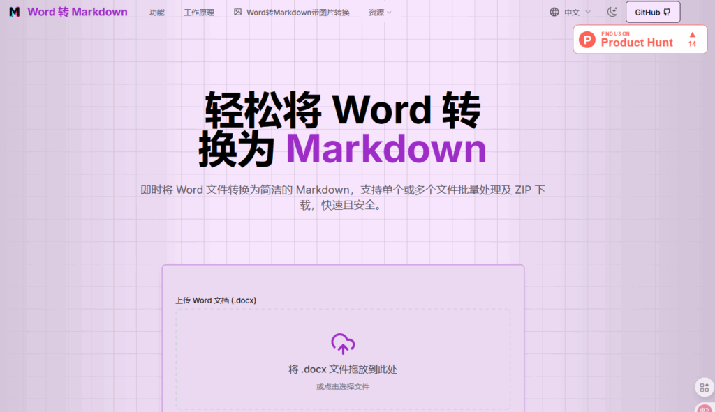Click the chevron next to 中文
This screenshot has height=412, width=715.
(x=587, y=12)
